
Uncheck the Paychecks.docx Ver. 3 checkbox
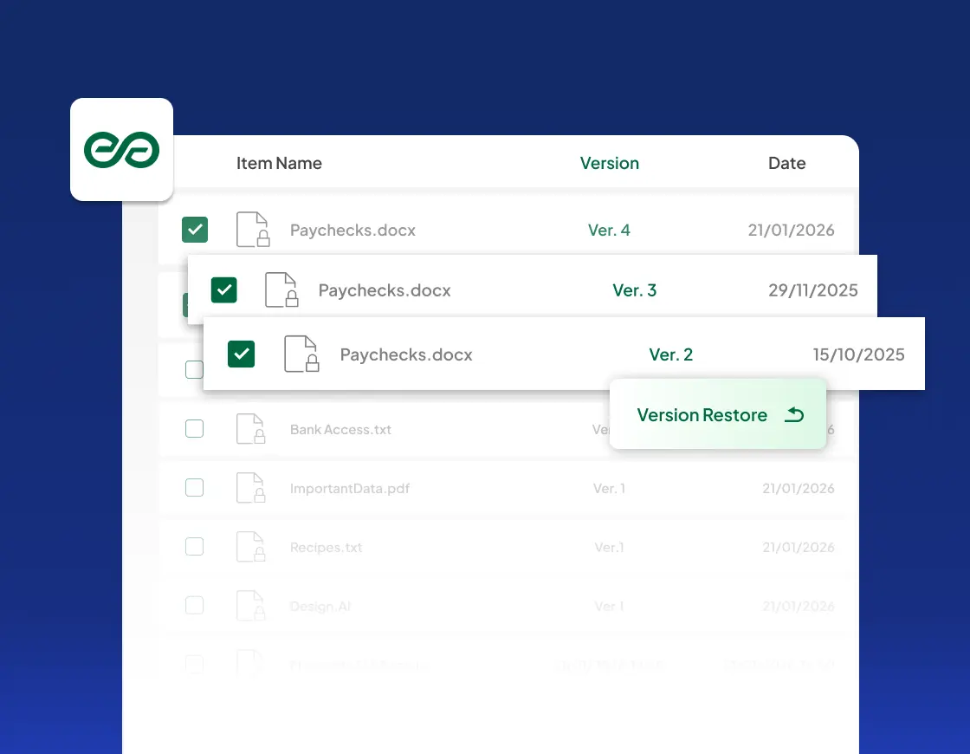[223, 289]
